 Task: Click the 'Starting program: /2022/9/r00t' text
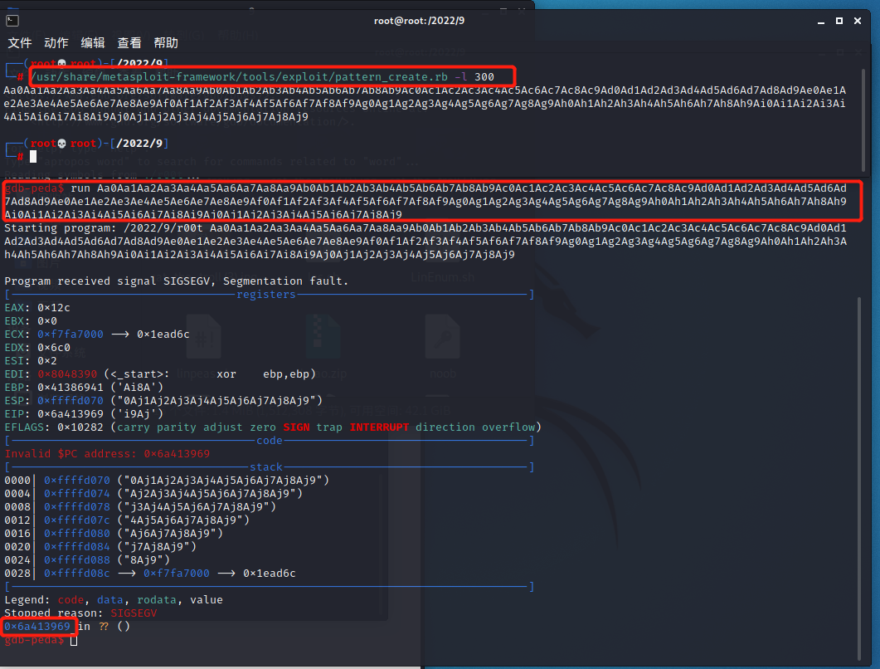point(104,228)
